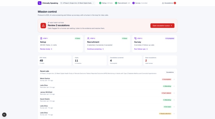Click Open escalation queue button
The width and height of the screenshot is (215, 119).
[x=162, y=26]
